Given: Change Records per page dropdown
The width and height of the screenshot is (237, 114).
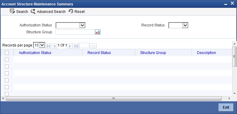Looking at the screenshot, I should click(39, 45).
